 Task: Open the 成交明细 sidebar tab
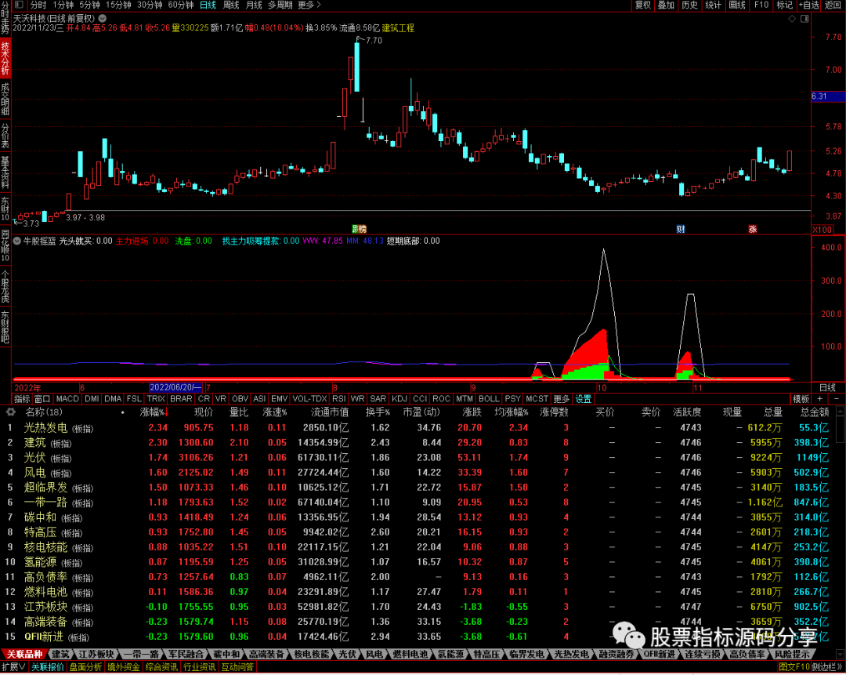[x=5, y=99]
